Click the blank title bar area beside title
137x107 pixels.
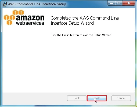[x=86, y=4]
